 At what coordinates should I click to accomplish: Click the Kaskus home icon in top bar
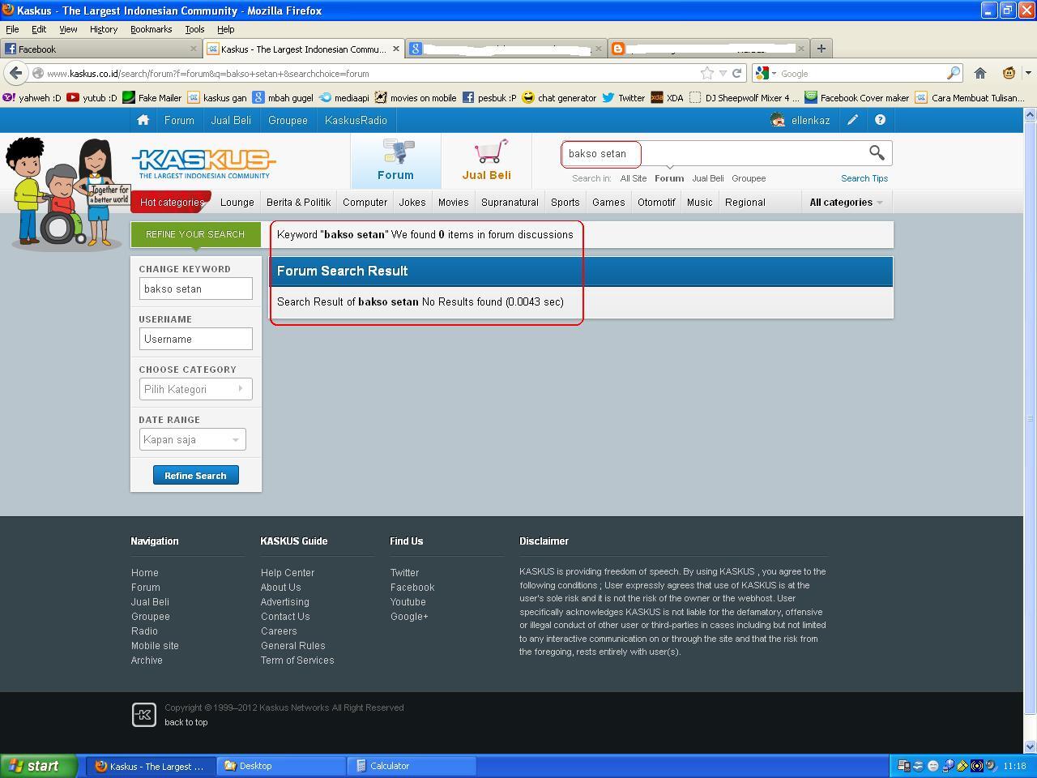click(143, 120)
